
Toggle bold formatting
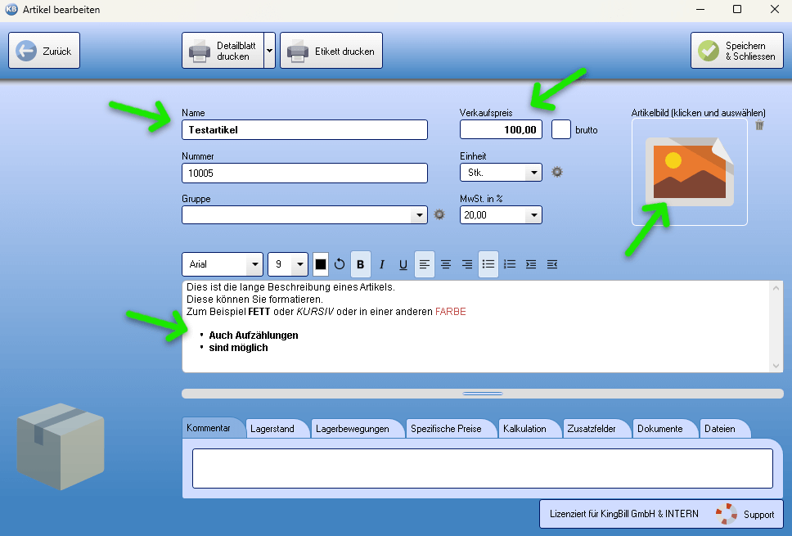[x=361, y=264]
